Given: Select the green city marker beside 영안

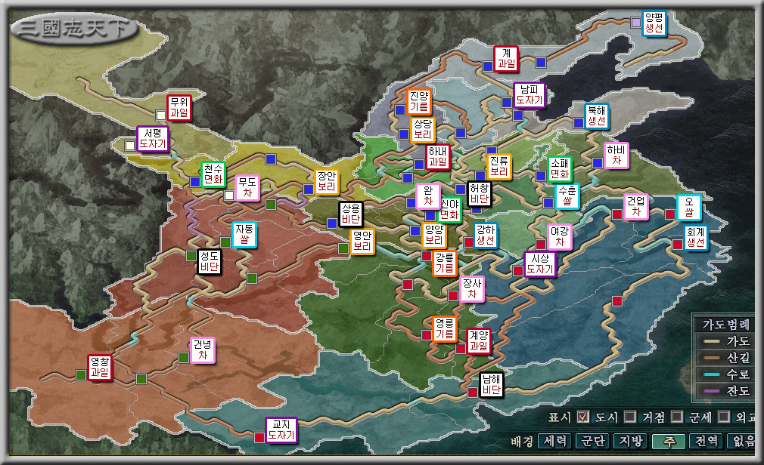Looking at the screenshot, I should click(343, 248).
